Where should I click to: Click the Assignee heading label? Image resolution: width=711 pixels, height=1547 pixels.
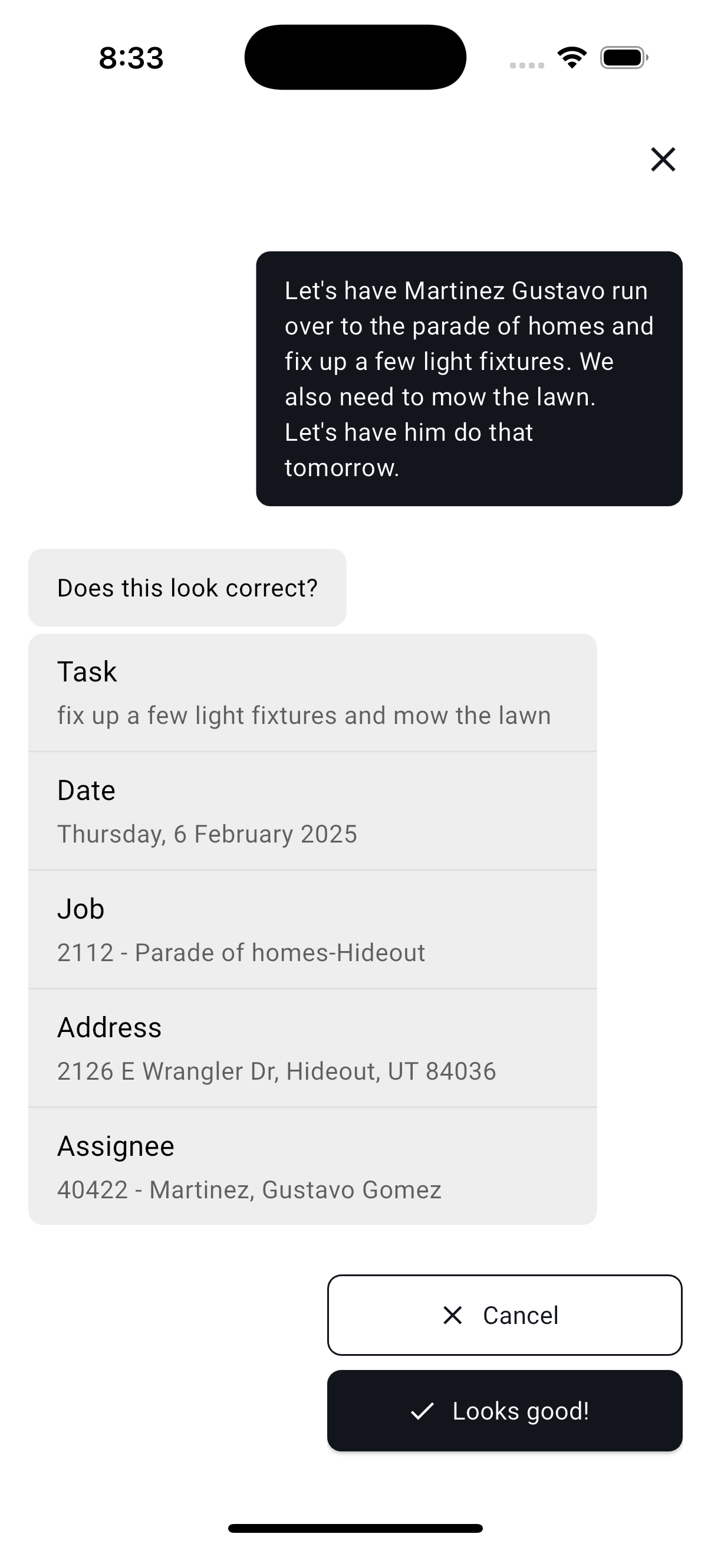pyautogui.click(x=116, y=1146)
